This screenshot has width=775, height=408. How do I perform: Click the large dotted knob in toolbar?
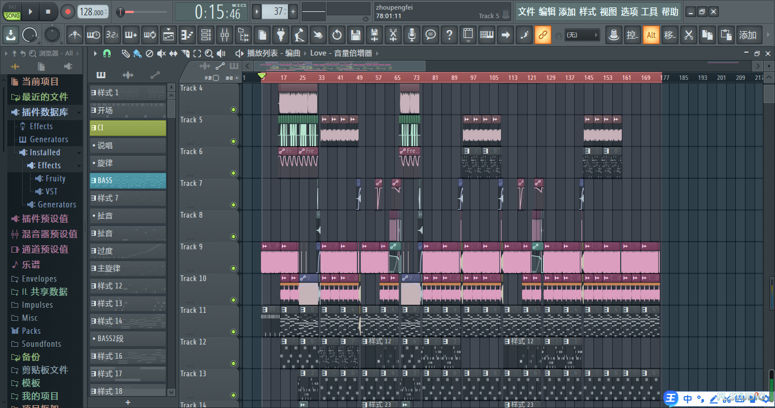tap(52, 35)
